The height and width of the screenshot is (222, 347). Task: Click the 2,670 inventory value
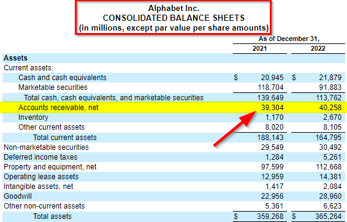point(332,117)
